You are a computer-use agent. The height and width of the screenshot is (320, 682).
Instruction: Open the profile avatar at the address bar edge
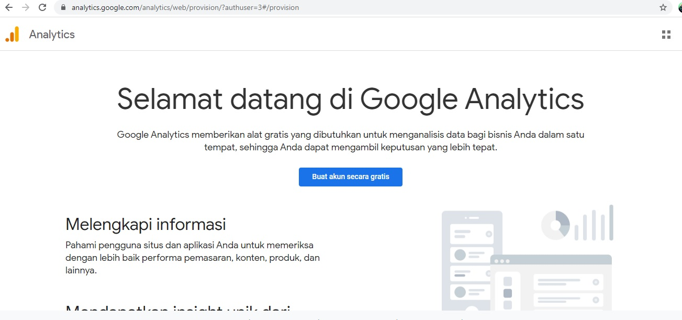coord(679,8)
